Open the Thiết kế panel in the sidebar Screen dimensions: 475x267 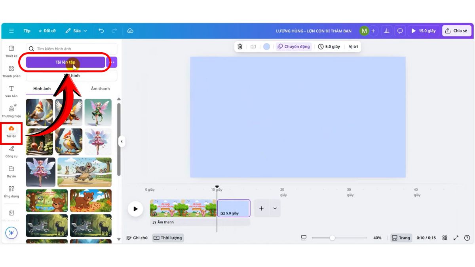11,51
